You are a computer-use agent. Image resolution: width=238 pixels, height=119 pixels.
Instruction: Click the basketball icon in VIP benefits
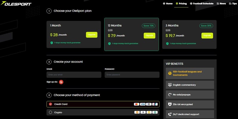(170, 73)
